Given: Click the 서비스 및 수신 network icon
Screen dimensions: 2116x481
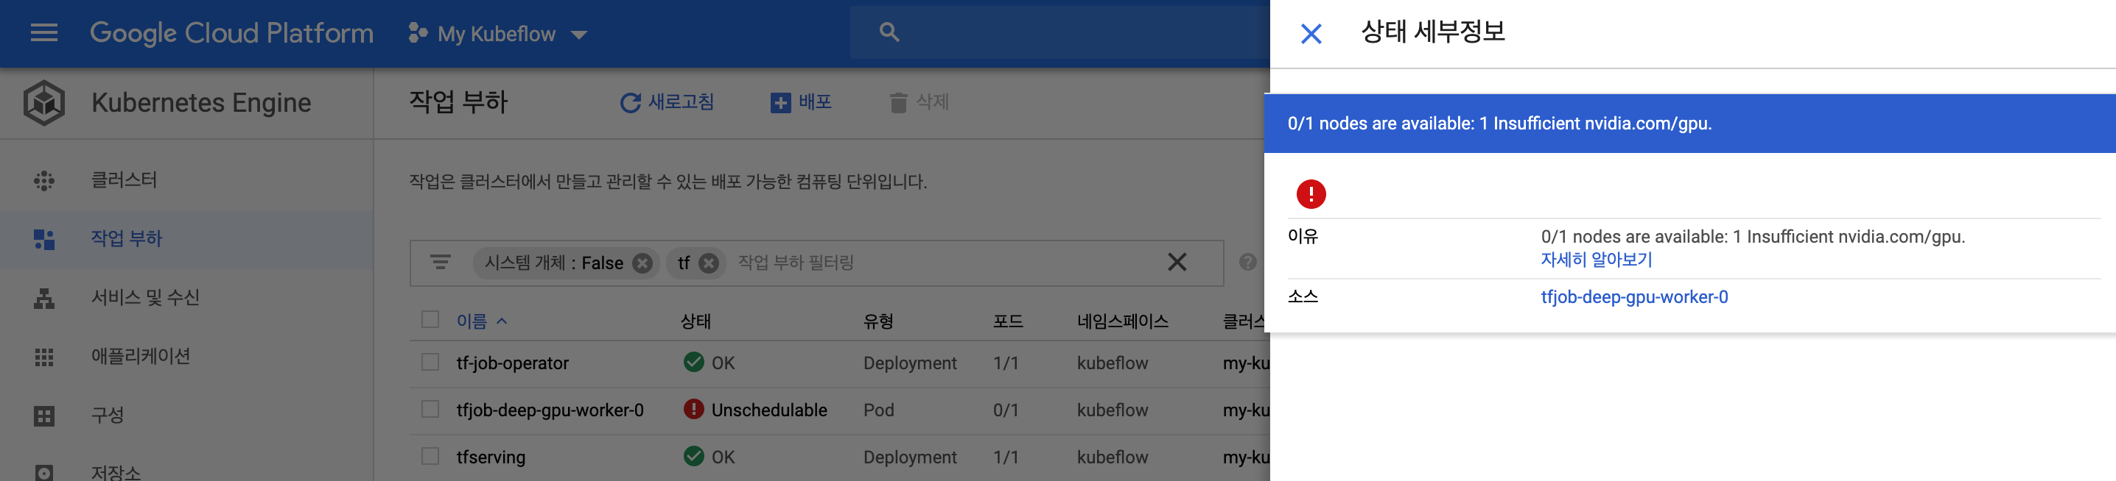Looking at the screenshot, I should coord(44,299).
